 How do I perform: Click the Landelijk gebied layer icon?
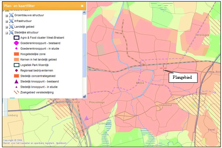pyautogui.click(x=11, y=27)
